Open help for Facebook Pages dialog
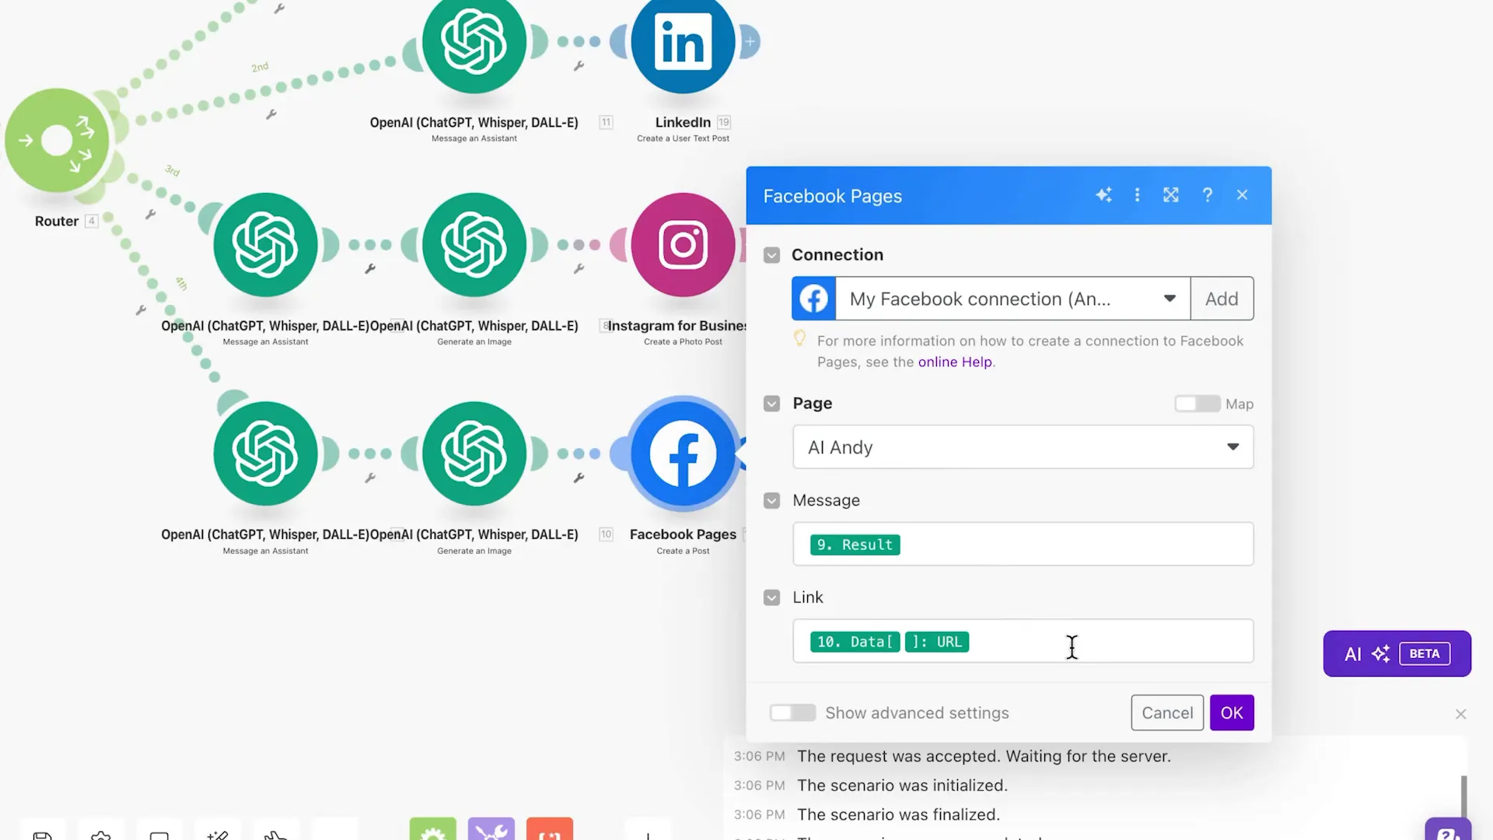The width and height of the screenshot is (1493, 840). click(1207, 195)
